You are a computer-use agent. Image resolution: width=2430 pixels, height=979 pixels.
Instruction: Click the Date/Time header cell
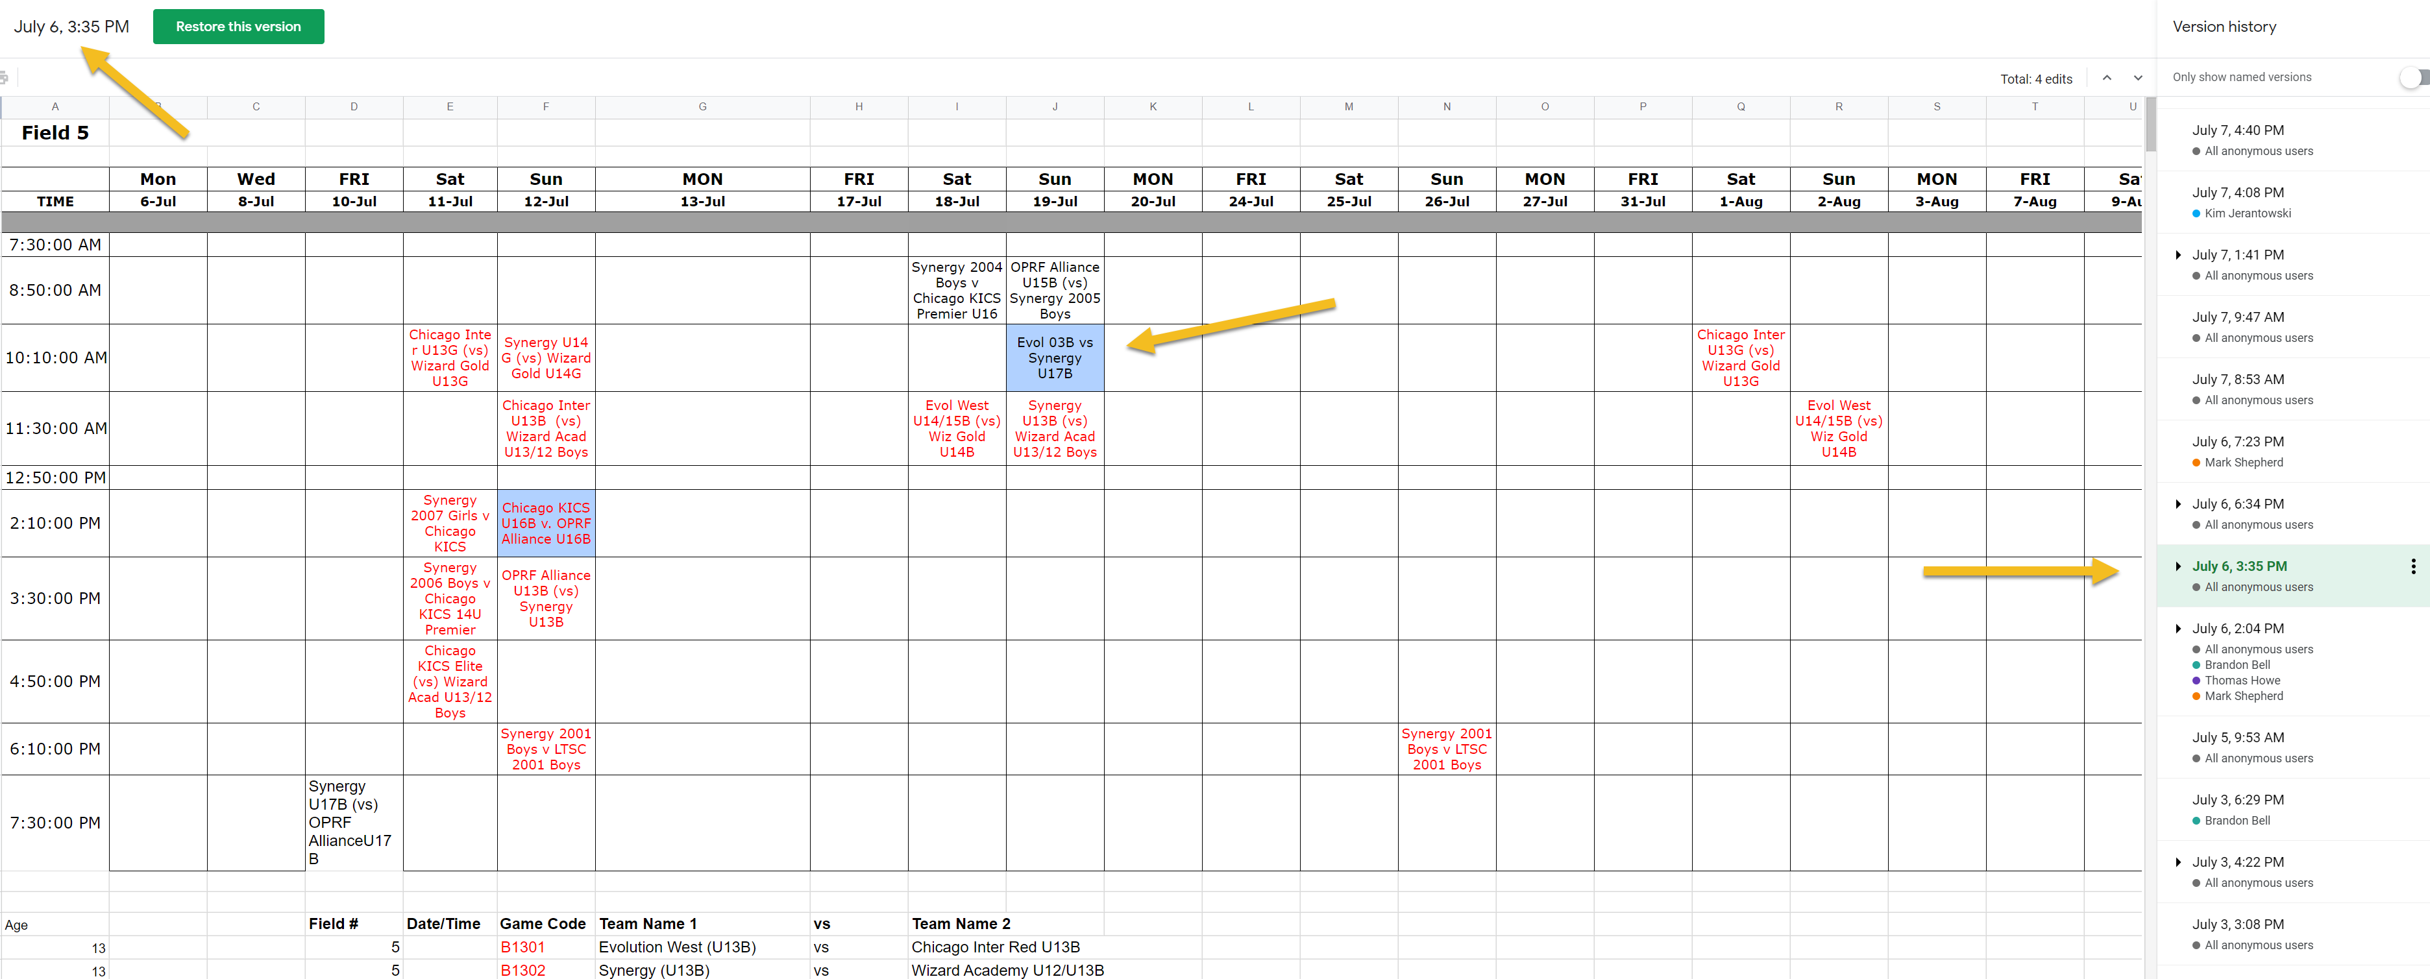click(x=450, y=923)
